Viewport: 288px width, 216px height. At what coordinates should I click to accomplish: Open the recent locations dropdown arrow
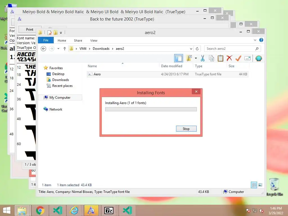58,49
